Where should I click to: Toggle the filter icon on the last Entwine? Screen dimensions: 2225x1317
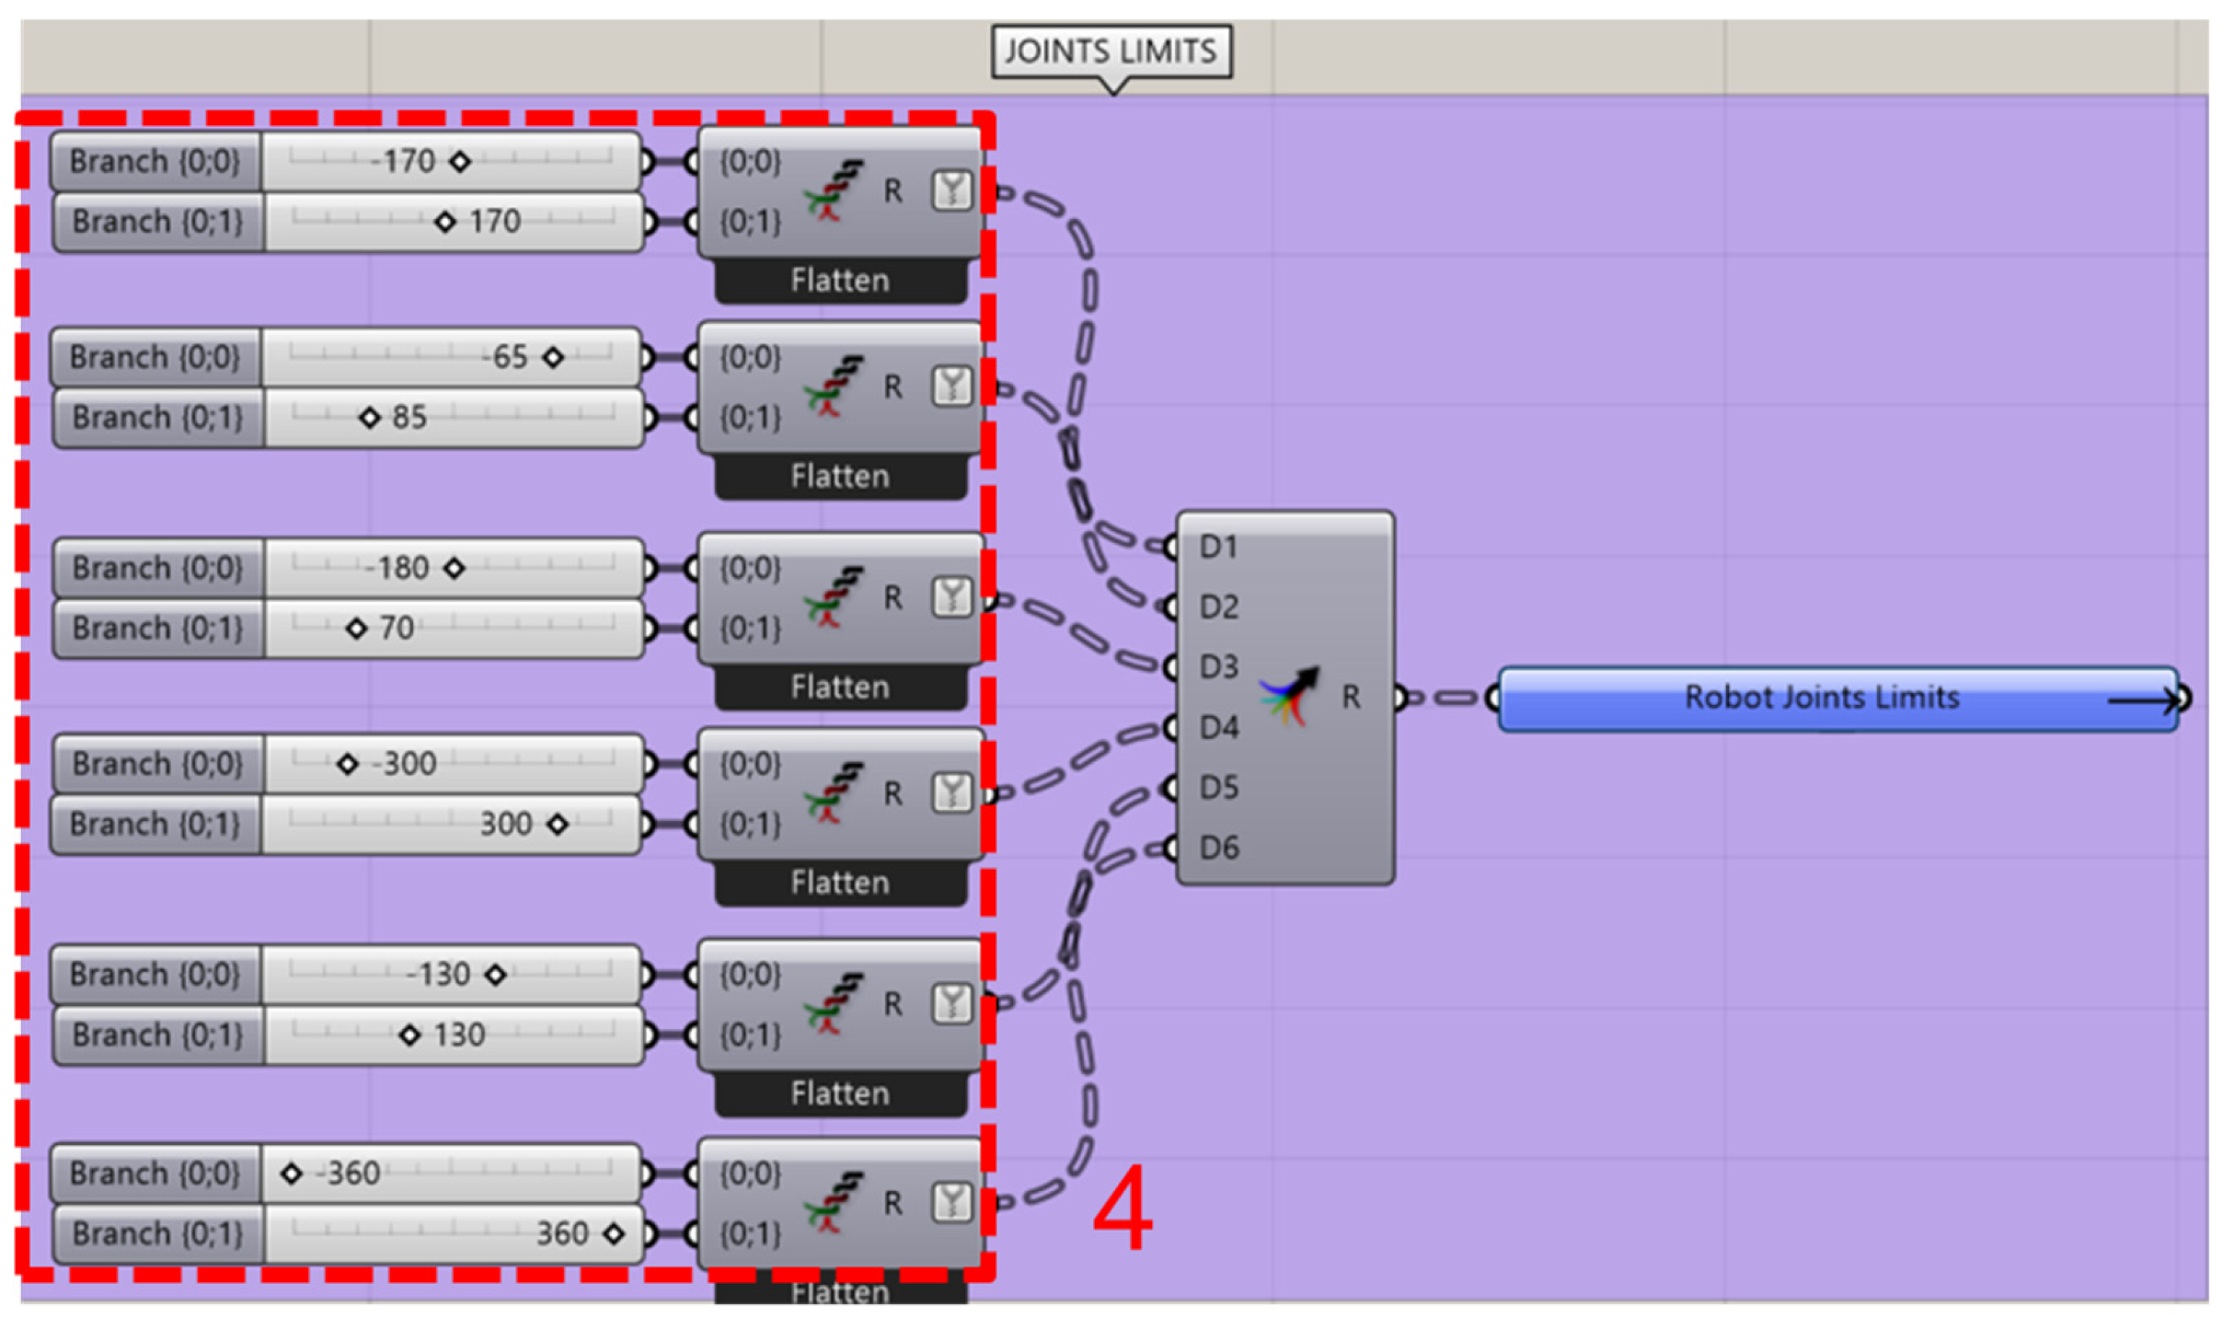tap(952, 1203)
